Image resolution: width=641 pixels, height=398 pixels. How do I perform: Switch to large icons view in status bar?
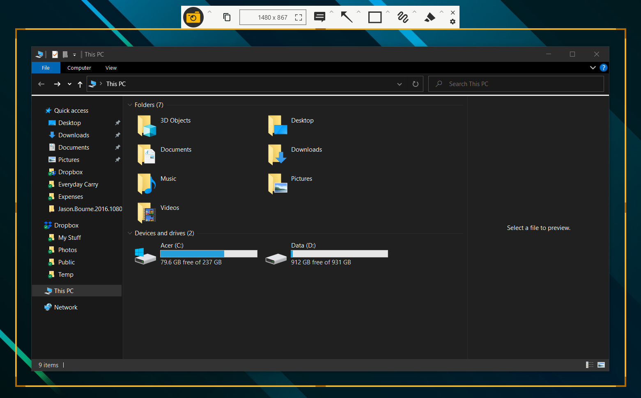coord(601,365)
